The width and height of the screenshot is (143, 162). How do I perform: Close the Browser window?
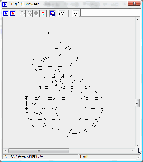(134, 3)
